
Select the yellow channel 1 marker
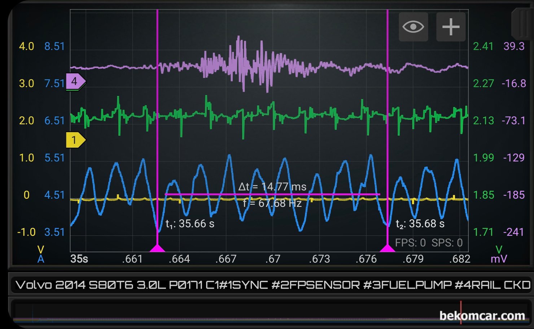pyautogui.click(x=75, y=140)
